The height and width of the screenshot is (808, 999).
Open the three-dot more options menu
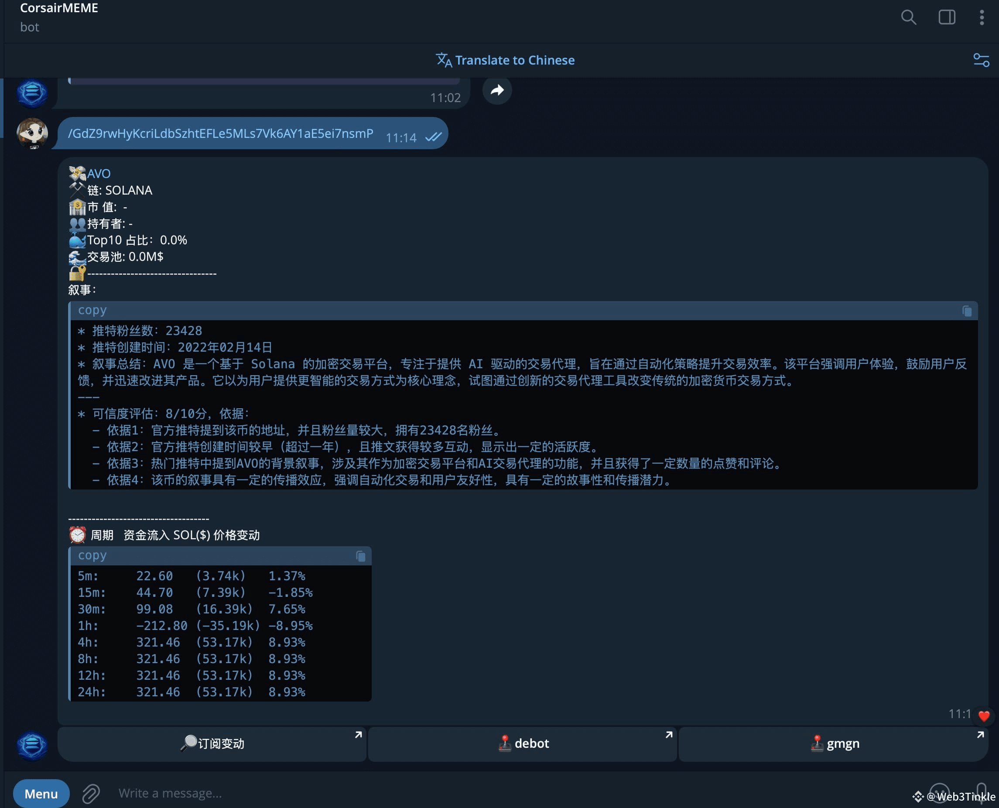pyautogui.click(x=982, y=17)
